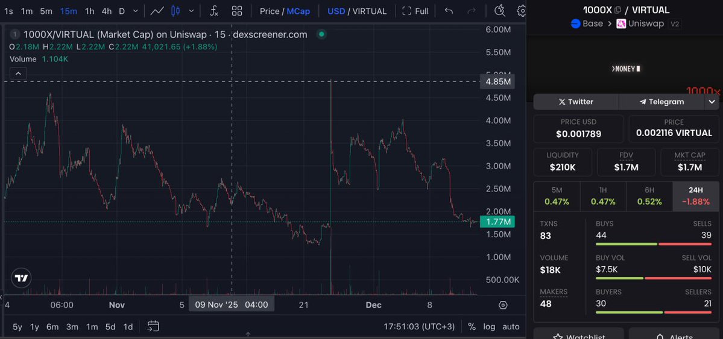Image resolution: width=723 pixels, height=339 pixels.
Task: Click the quick search lightning icon
Action: (499, 11)
